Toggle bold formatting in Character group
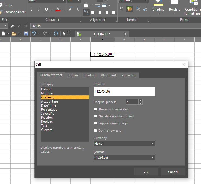The height and width of the screenshot is (184, 201). (x=32, y=9)
